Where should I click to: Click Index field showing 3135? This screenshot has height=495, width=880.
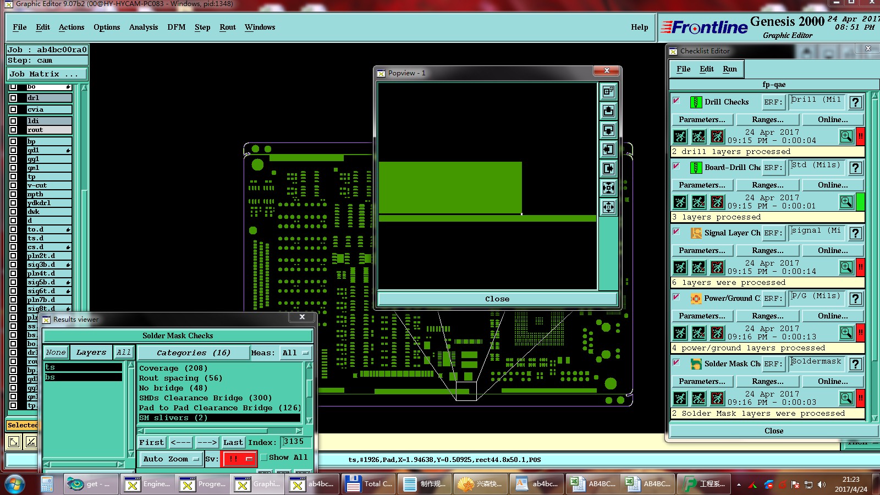pyautogui.click(x=296, y=442)
